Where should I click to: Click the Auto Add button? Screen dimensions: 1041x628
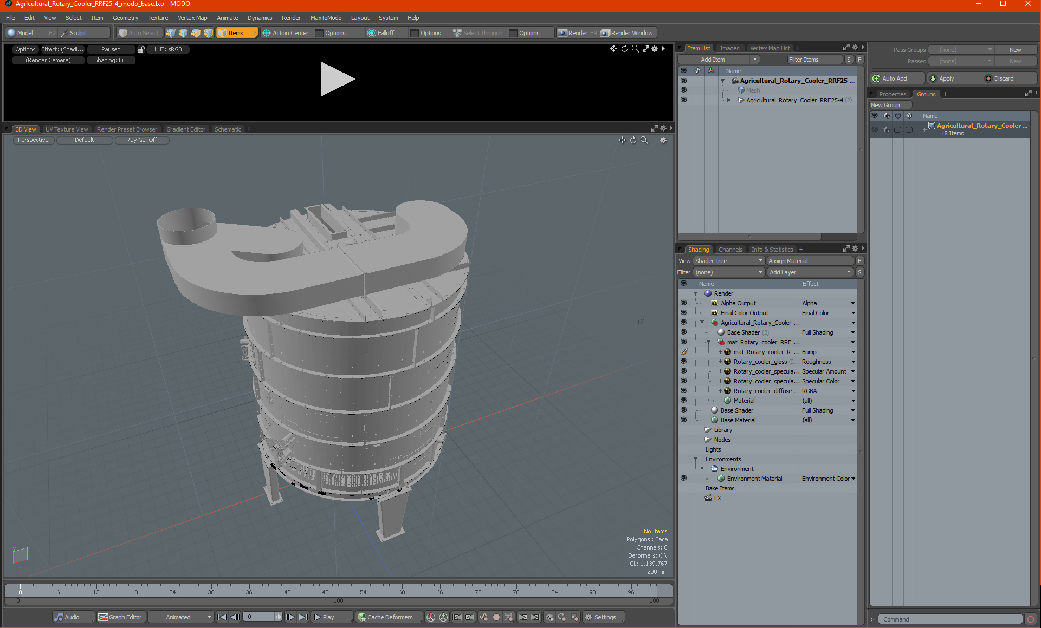tap(897, 78)
